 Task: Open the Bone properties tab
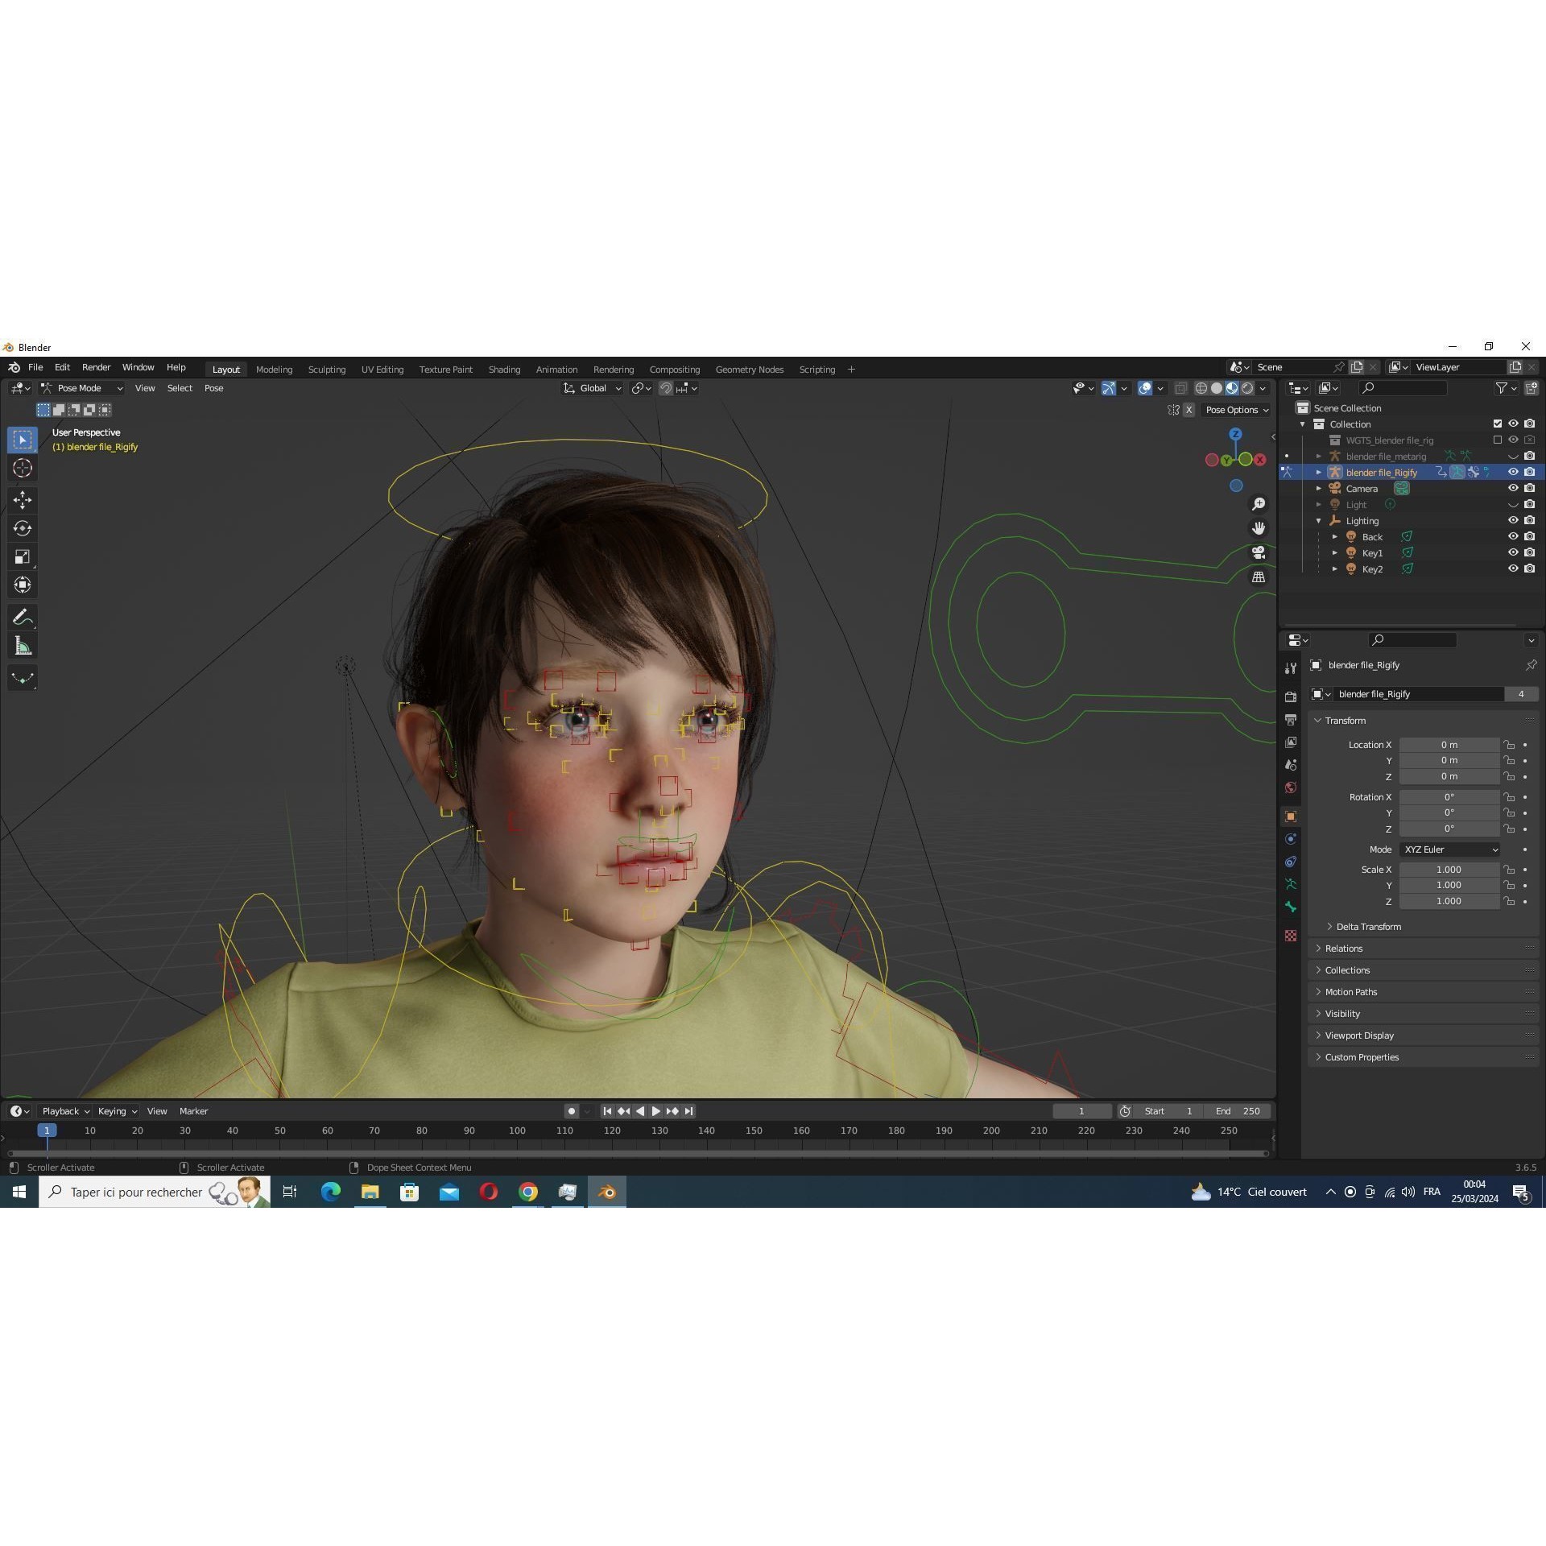(1291, 907)
